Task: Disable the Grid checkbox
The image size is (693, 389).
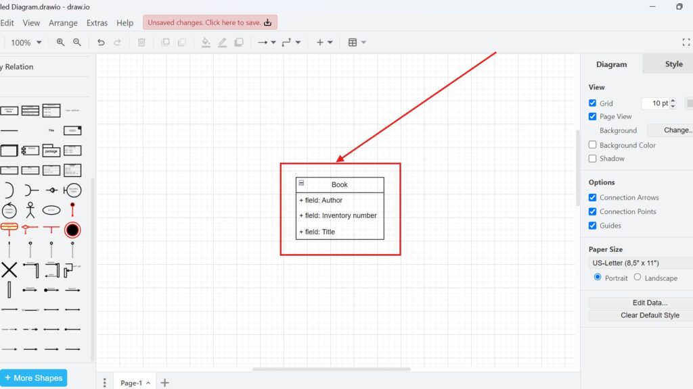Action: (592, 103)
